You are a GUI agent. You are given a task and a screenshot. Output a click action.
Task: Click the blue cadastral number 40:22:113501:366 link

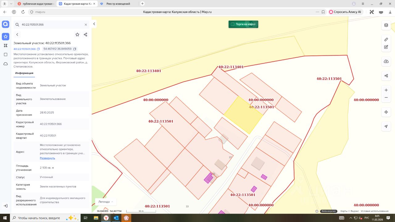[x=25, y=49]
